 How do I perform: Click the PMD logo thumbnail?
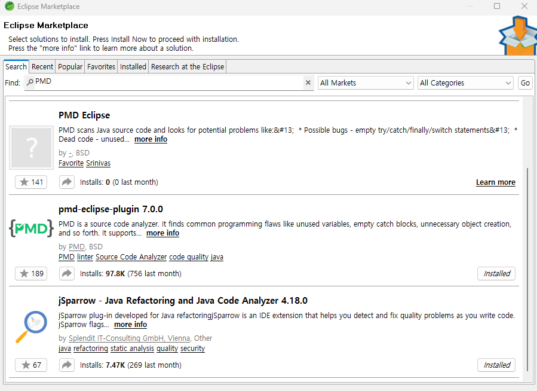[31, 228]
